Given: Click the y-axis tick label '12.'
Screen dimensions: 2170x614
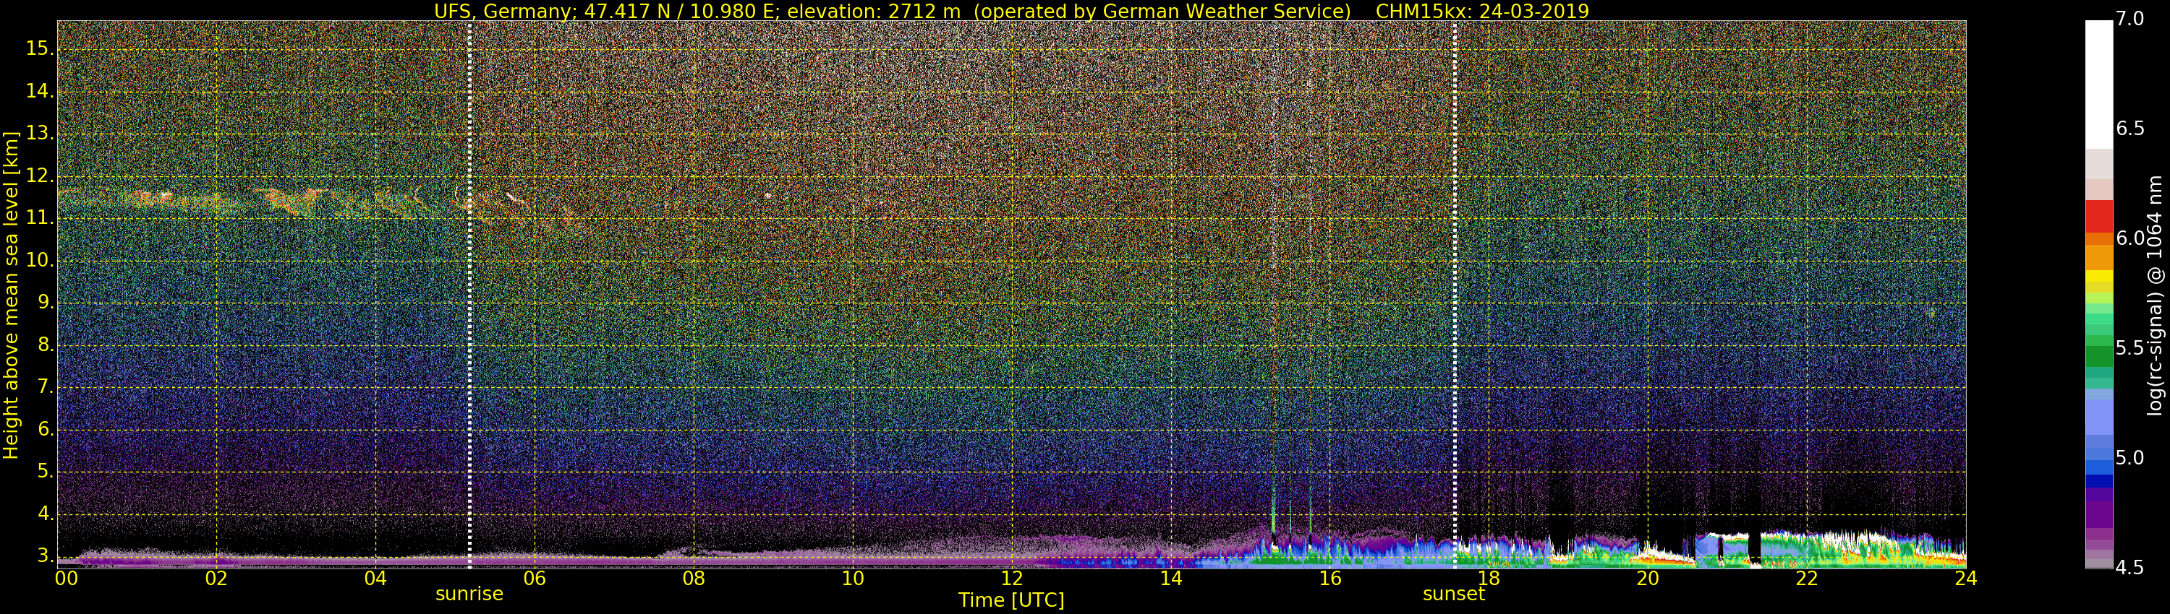Looking at the screenshot, I should [40, 176].
